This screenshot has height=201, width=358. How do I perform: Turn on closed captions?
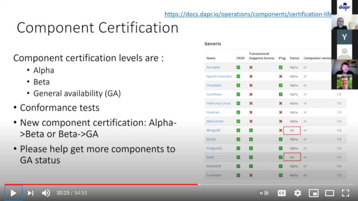click(x=282, y=193)
